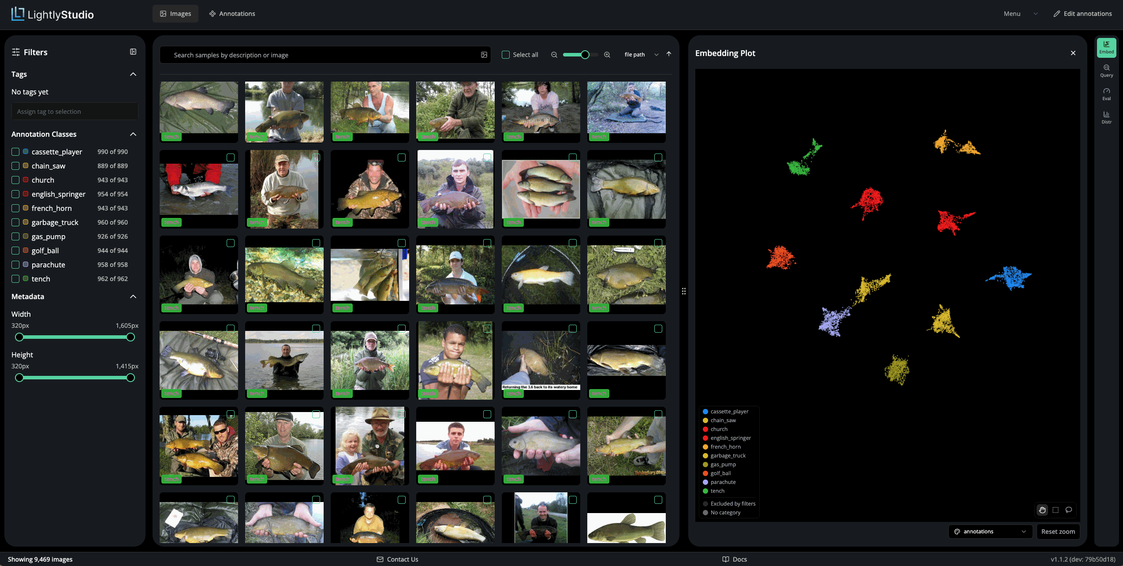Select the rectangle selection tool in plot
The width and height of the screenshot is (1123, 566).
coord(1056,510)
